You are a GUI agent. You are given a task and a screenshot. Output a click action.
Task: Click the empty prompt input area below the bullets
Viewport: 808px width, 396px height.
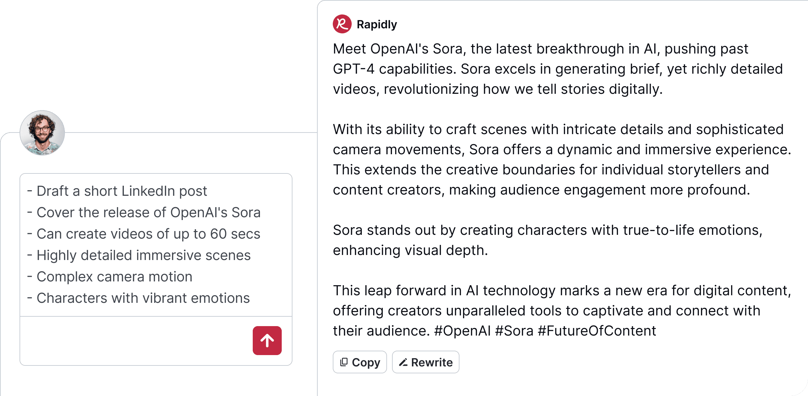tap(126, 340)
